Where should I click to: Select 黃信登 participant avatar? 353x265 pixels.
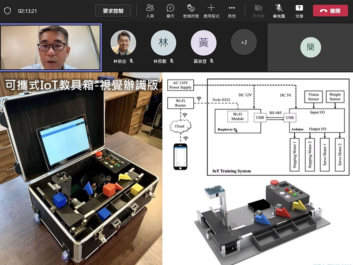coord(203,43)
